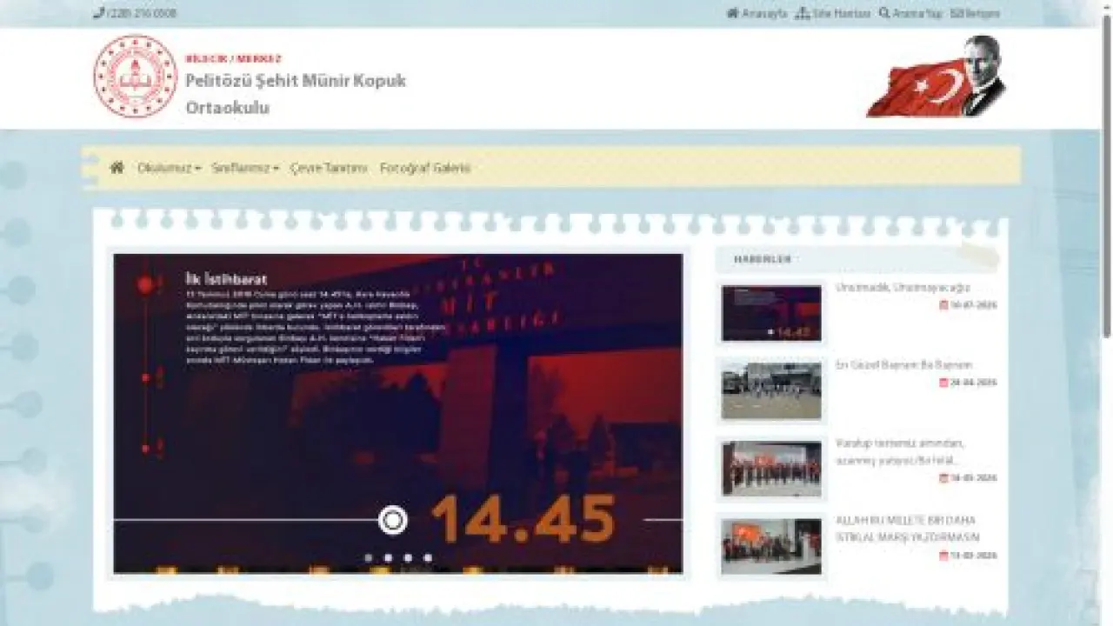The height and width of the screenshot is (626, 1113).
Task: Click the home icon in the yellow navigation bar
Action: pyautogui.click(x=117, y=168)
